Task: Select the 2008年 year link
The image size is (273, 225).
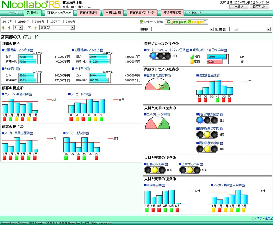Action: [x=39, y=22]
